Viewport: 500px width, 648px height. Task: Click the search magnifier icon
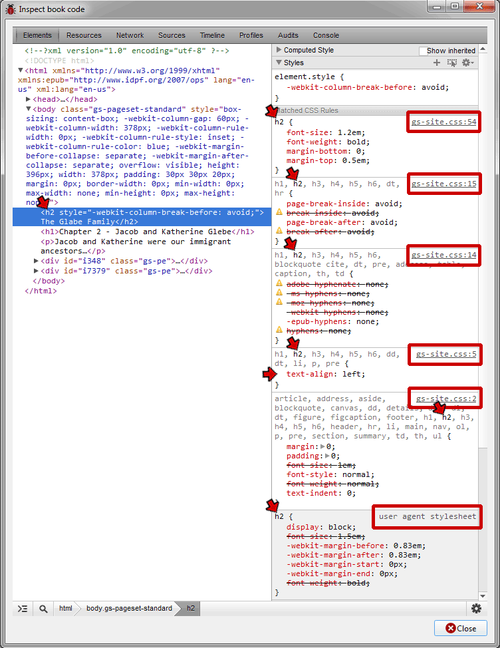point(43,608)
